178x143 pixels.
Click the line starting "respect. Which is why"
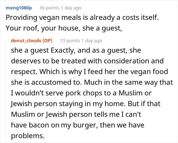(90, 72)
